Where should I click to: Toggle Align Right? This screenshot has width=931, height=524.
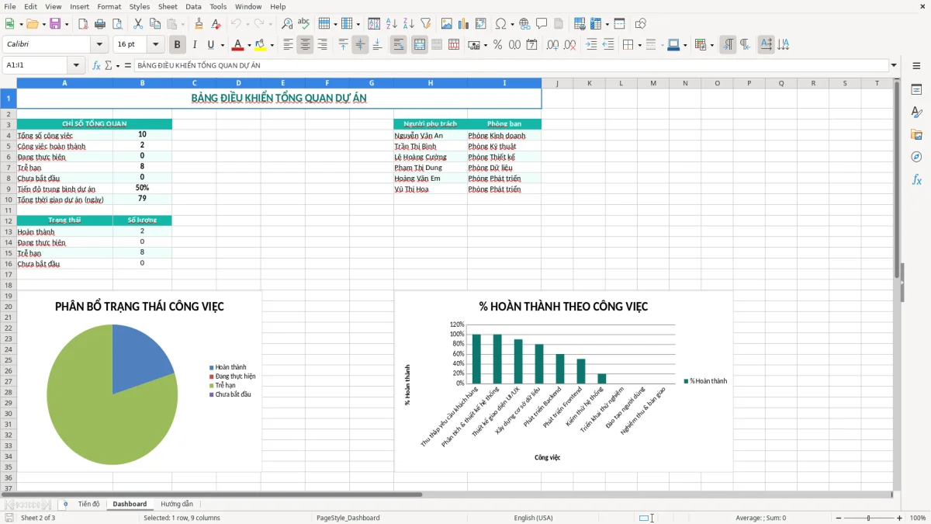point(322,45)
